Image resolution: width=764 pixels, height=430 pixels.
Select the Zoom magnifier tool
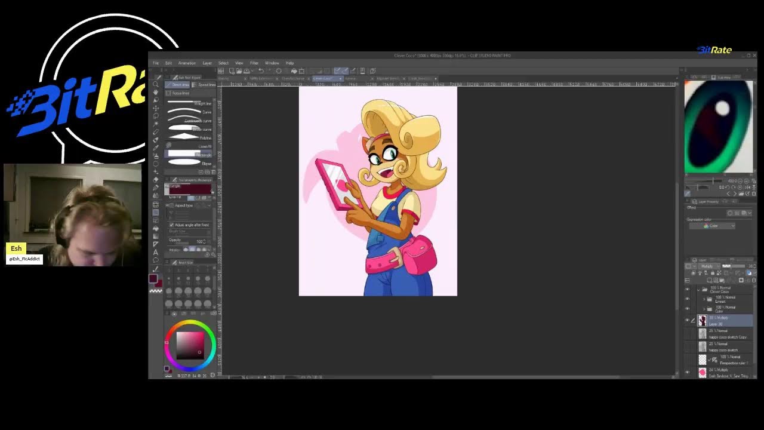(156, 84)
